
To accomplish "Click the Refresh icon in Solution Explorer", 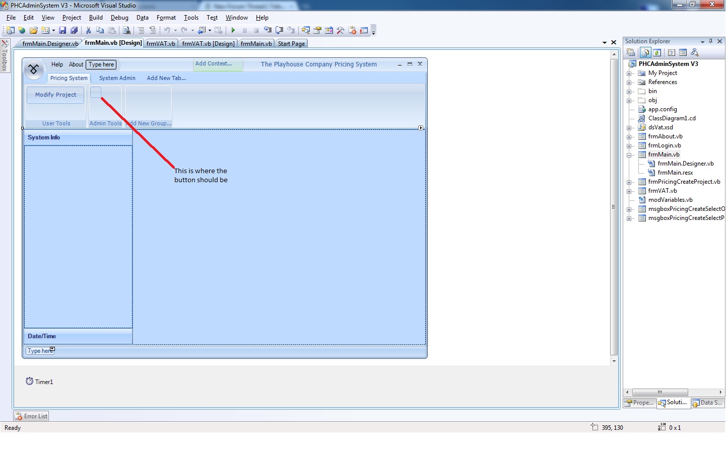I will pyautogui.click(x=657, y=52).
